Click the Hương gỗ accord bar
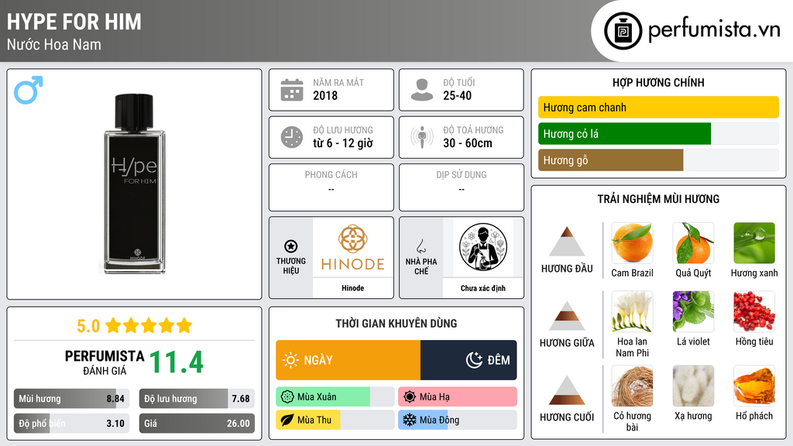The width and height of the screenshot is (793, 446). 658,160
